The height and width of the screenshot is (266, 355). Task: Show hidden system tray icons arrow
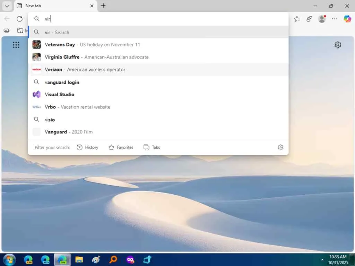pyautogui.click(x=322, y=260)
